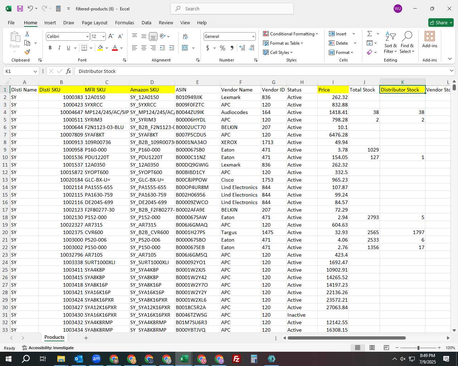Open Add-ins from the ribbon
Viewport: 458px width, 366px height.
(430, 39)
